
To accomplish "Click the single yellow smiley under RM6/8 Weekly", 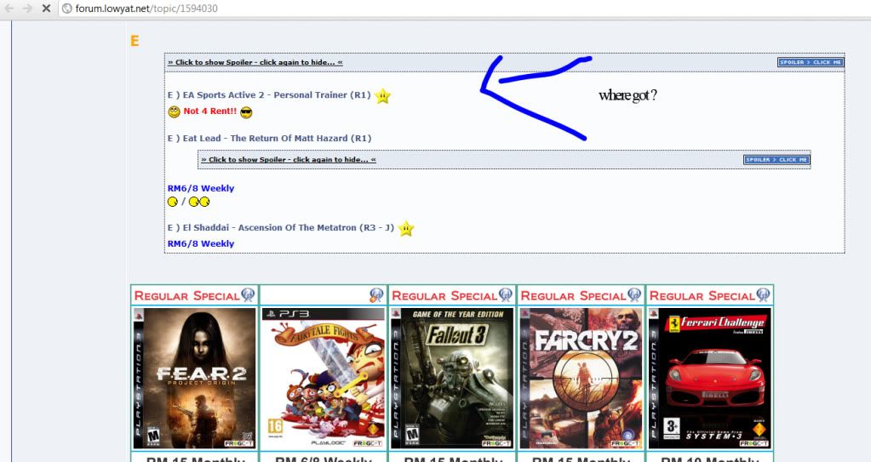I will 173,202.
